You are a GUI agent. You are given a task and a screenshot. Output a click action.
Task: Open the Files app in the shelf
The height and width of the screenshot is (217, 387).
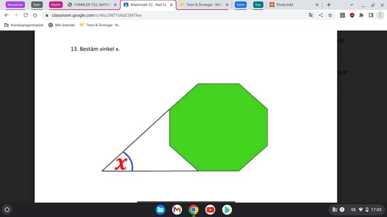161,210
